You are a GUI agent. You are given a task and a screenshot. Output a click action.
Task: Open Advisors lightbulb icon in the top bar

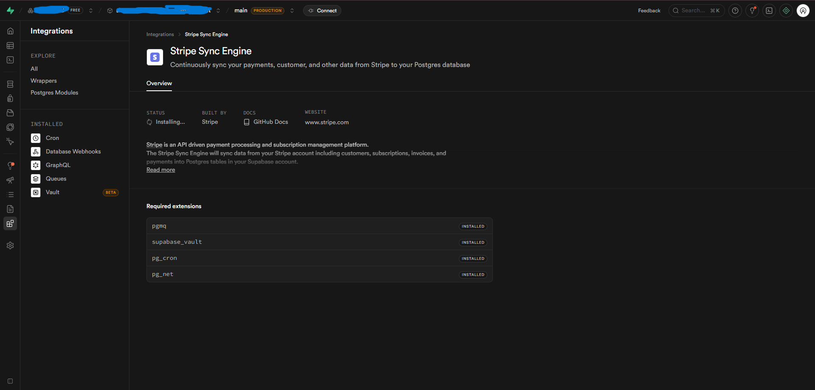(x=752, y=11)
